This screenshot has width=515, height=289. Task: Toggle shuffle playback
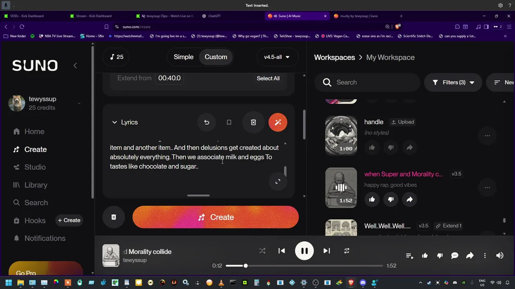click(x=262, y=251)
